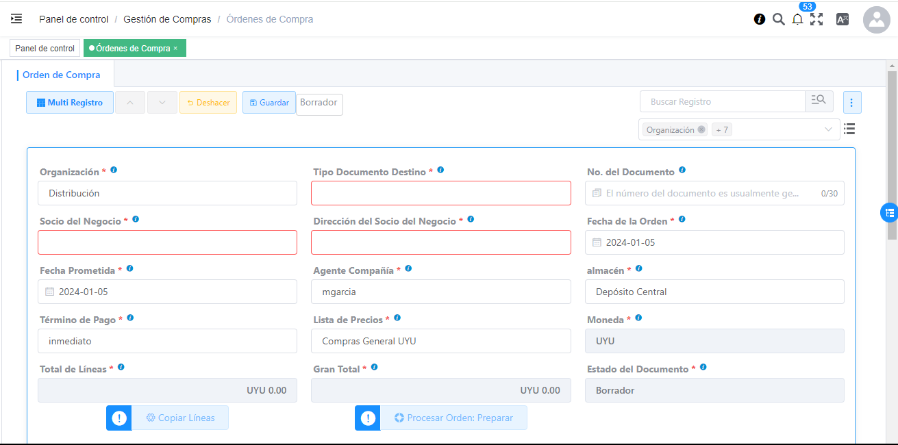Click the black info icon in header
Image resolution: width=898 pixels, height=445 pixels.
click(760, 19)
